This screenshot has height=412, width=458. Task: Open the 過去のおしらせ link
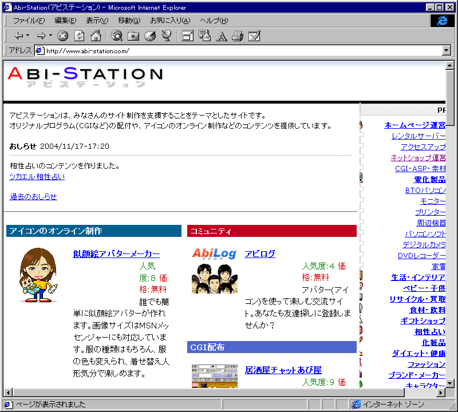click(x=33, y=196)
